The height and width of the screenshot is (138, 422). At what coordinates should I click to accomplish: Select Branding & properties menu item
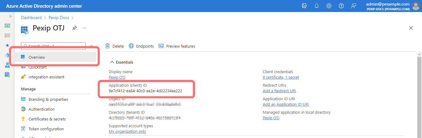point(48,99)
